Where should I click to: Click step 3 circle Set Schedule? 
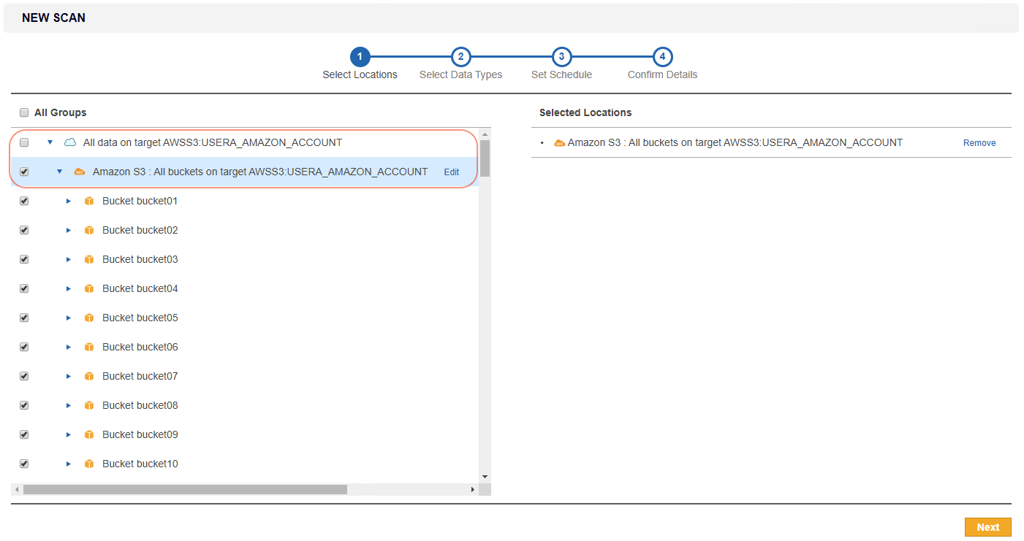pyautogui.click(x=561, y=56)
